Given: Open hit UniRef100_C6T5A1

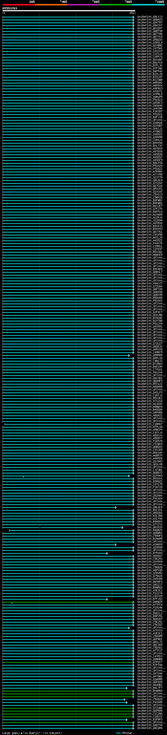Looking at the screenshot, I should (150, 48).
